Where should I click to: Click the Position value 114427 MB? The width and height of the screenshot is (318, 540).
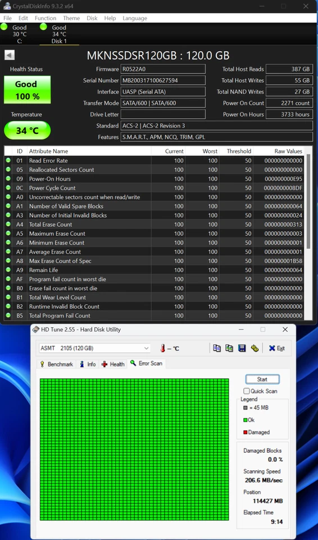click(268, 501)
